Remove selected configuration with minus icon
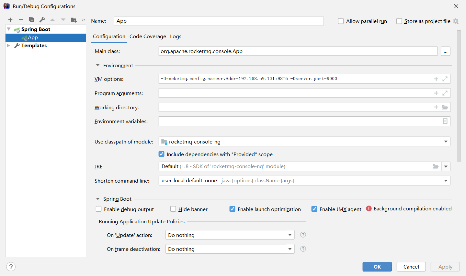The image size is (466, 276). click(21, 20)
